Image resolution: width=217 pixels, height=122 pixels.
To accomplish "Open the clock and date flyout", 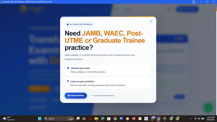I will [x=210, y=119].
